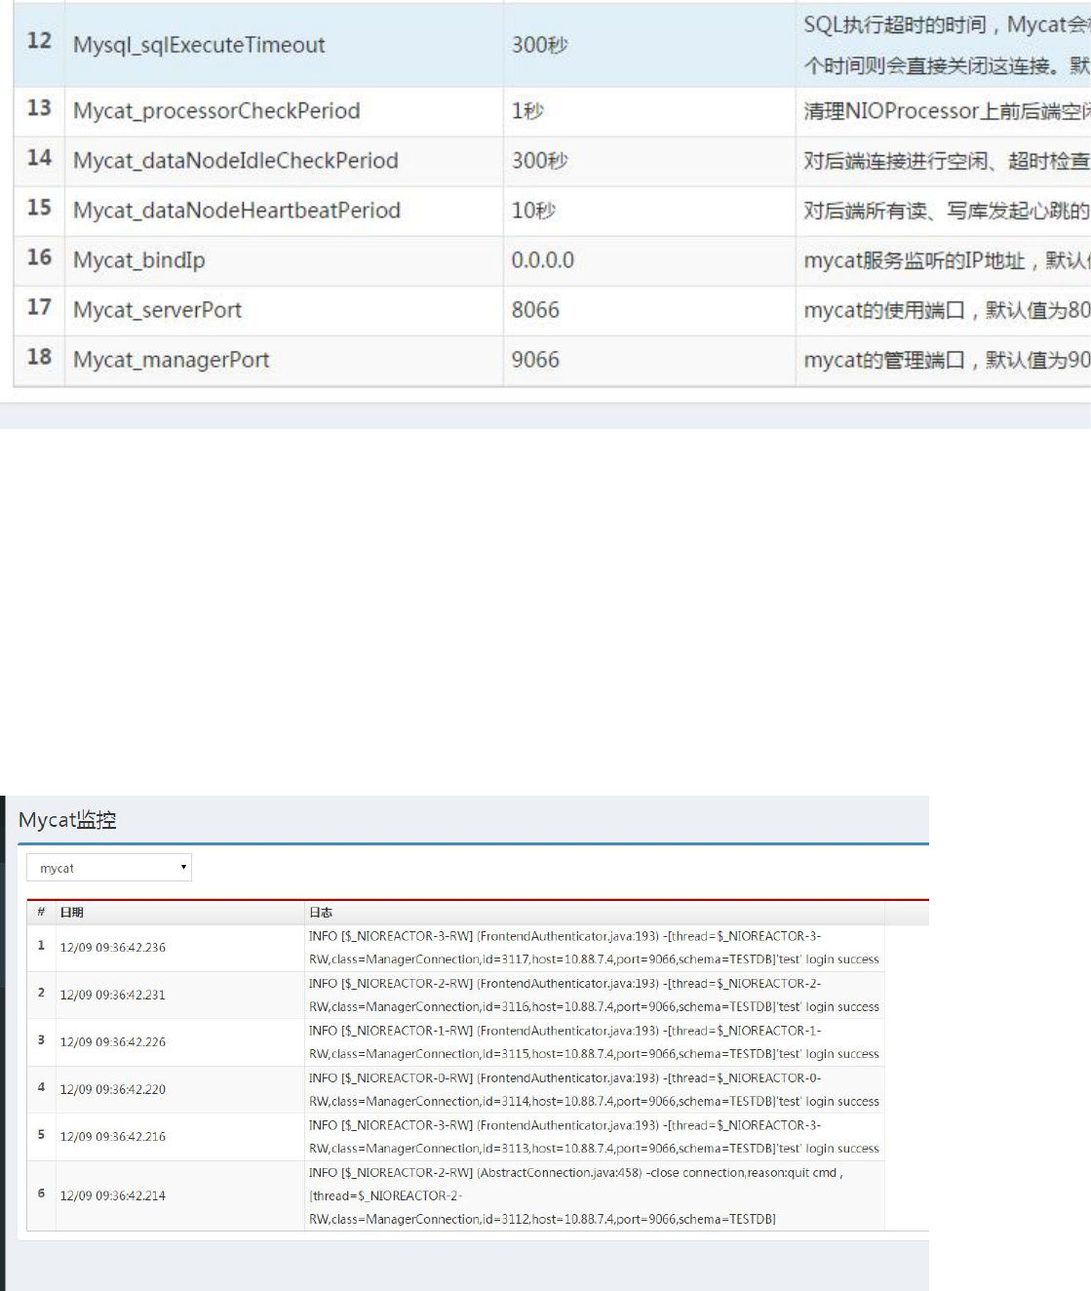Viewport: 1091px width, 1291px height.
Task: Click row number 12 in parameters table
Action: click(x=39, y=41)
